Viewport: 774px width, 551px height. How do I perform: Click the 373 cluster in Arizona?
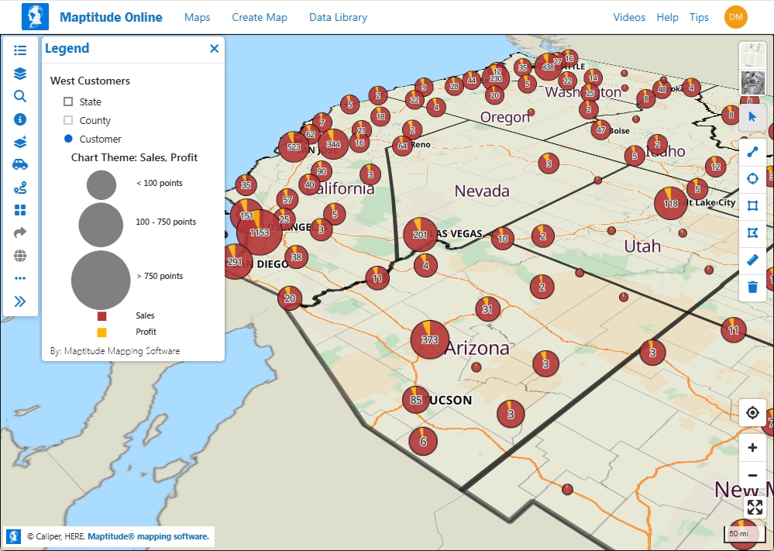pos(430,339)
